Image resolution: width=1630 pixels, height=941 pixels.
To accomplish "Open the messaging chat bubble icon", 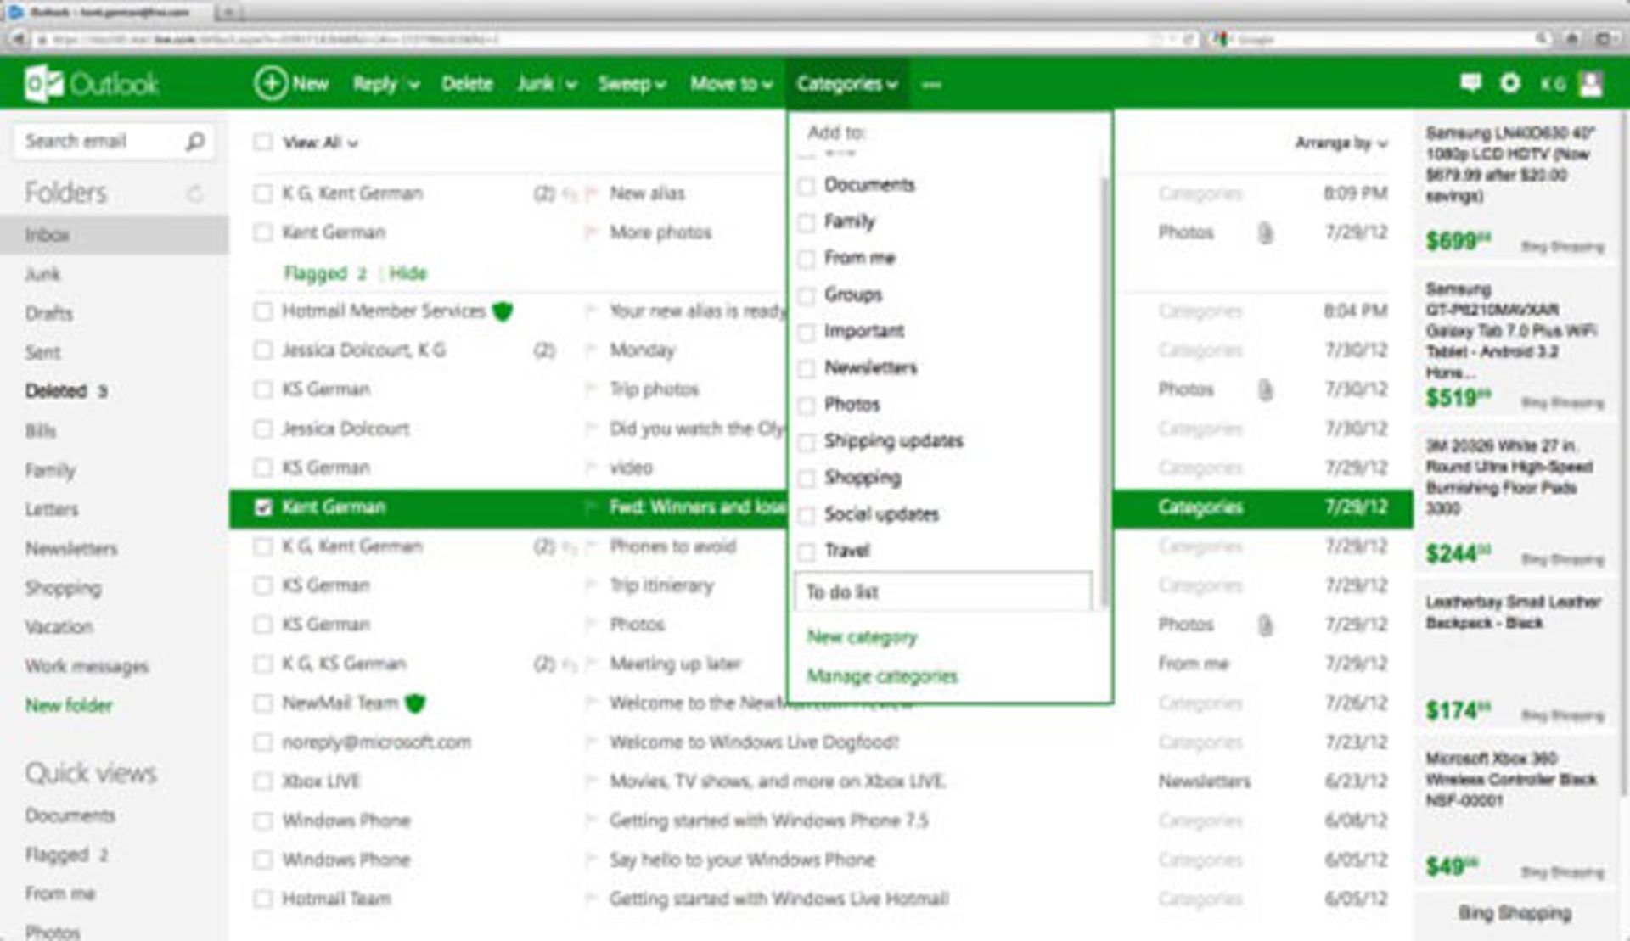I will coord(1470,82).
